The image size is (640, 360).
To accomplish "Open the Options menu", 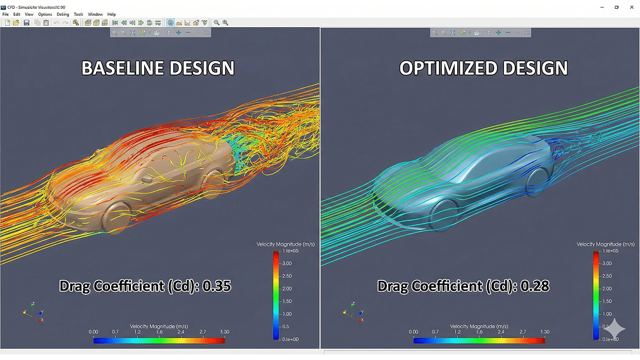I will (x=45, y=14).
